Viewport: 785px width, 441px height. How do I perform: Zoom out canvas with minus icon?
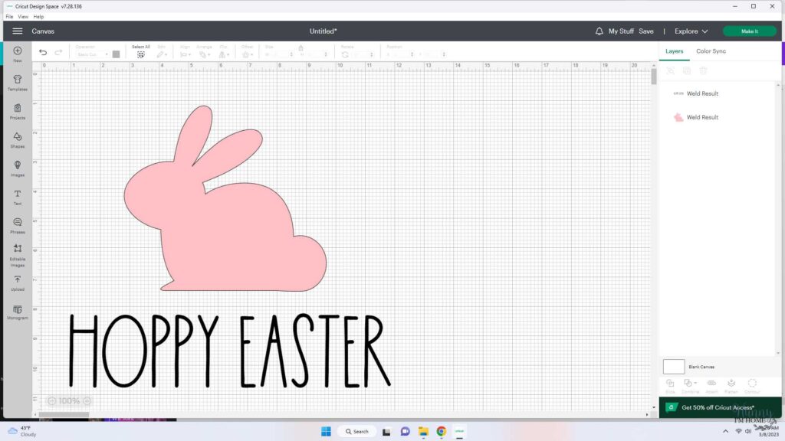pyautogui.click(x=51, y=401)
